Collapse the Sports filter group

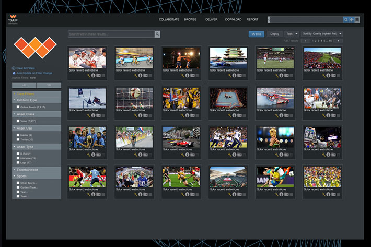[37, 176]
